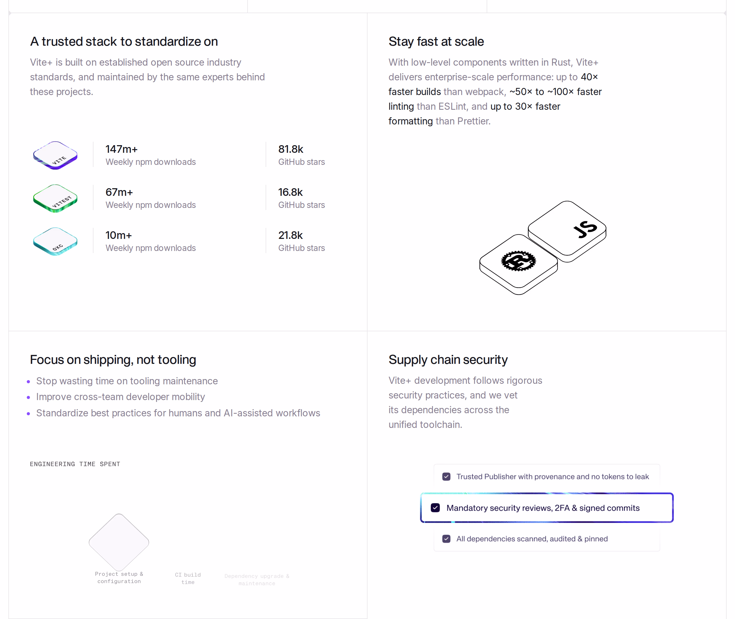
Task: Click the green VITEST tile logo
Action: (55, 198)
